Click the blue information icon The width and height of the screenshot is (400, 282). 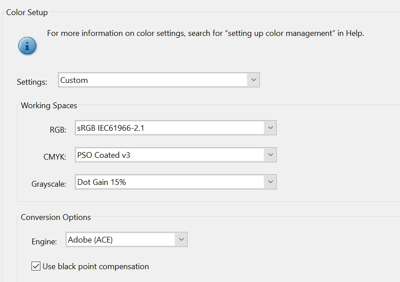pos(27,46)
